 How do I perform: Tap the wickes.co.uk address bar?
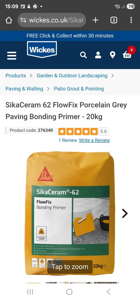pyautogui.click(x=52, y=20)
